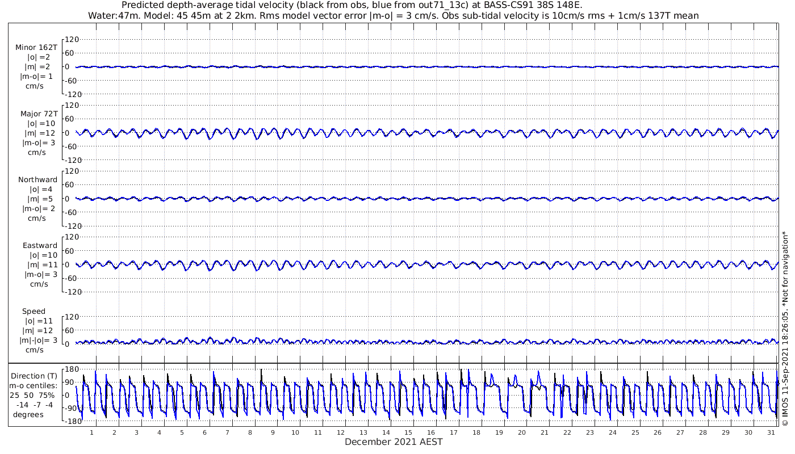Click '|m| =12' under Major 72T

tap(41, 133)
